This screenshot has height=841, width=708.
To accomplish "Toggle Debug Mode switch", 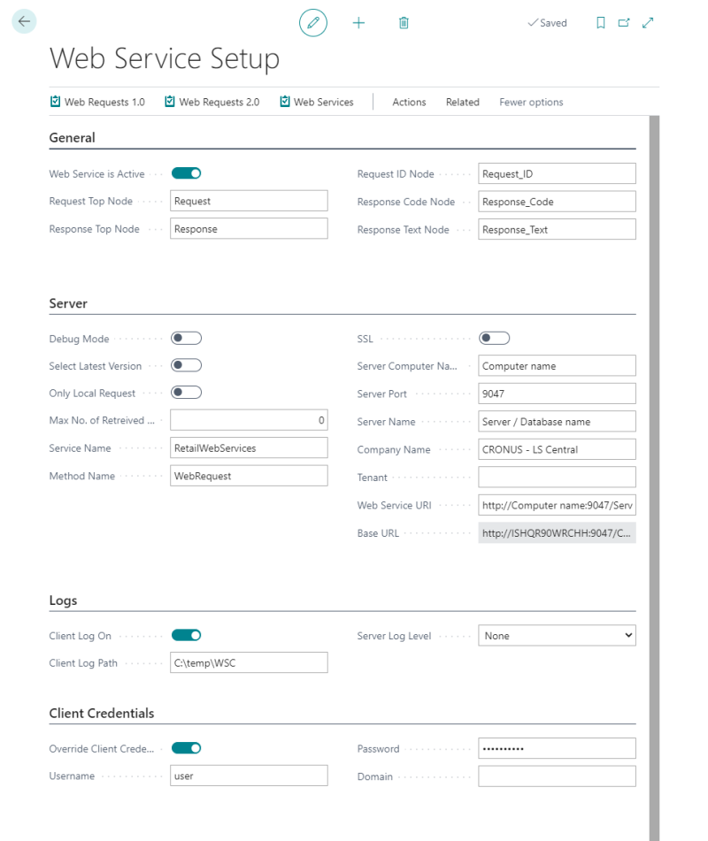I will (186, 338).
